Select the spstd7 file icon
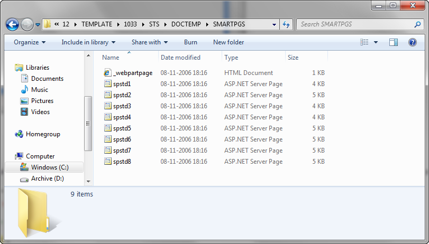Screen dimensions: 429x244 108,151
